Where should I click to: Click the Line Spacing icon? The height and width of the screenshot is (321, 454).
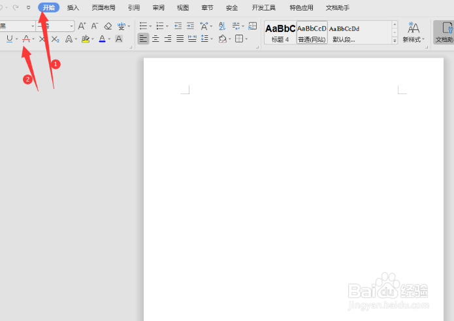[204, 39]
